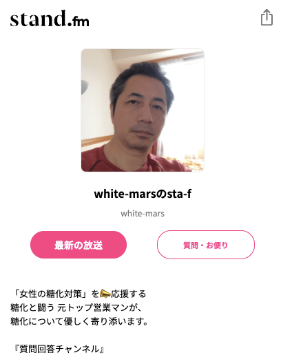
Task: Click the "stand" word in the logo
Action: (39, 19)
